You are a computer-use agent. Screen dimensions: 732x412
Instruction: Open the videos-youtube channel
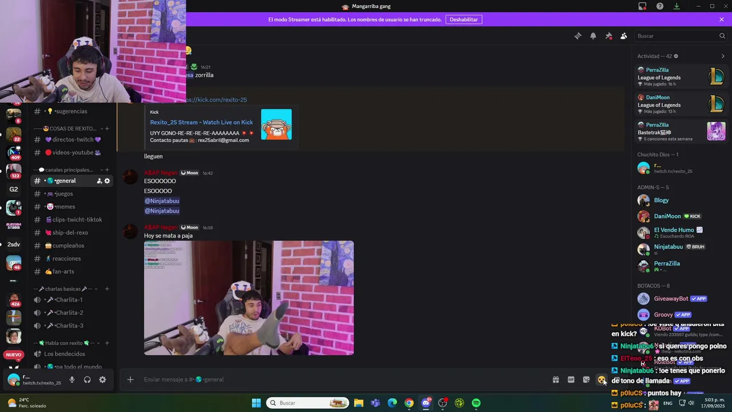(x=73, y=152)
